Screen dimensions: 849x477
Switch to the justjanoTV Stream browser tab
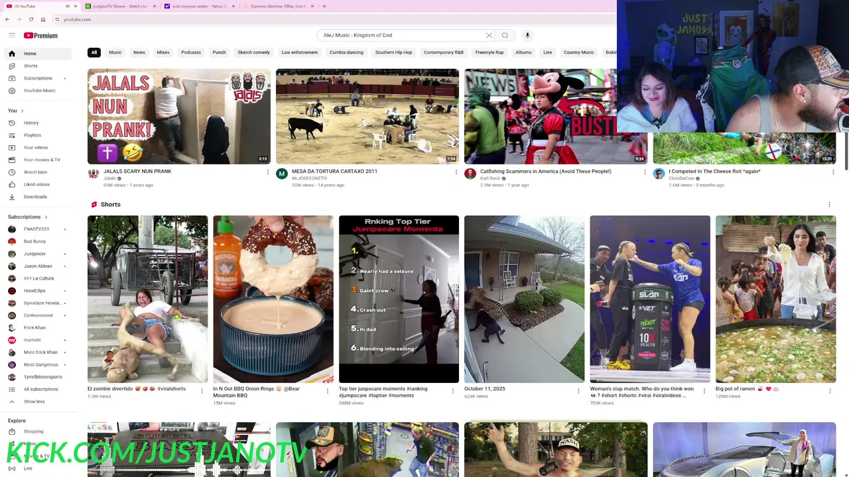pyautogui.click(x=119, y=6)
